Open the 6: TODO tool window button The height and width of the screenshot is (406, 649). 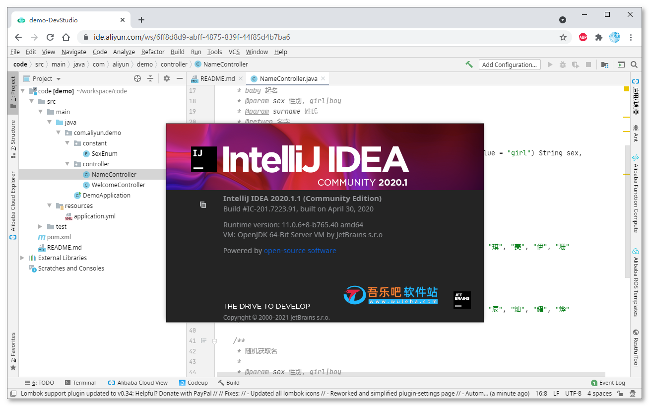[39, 383]
